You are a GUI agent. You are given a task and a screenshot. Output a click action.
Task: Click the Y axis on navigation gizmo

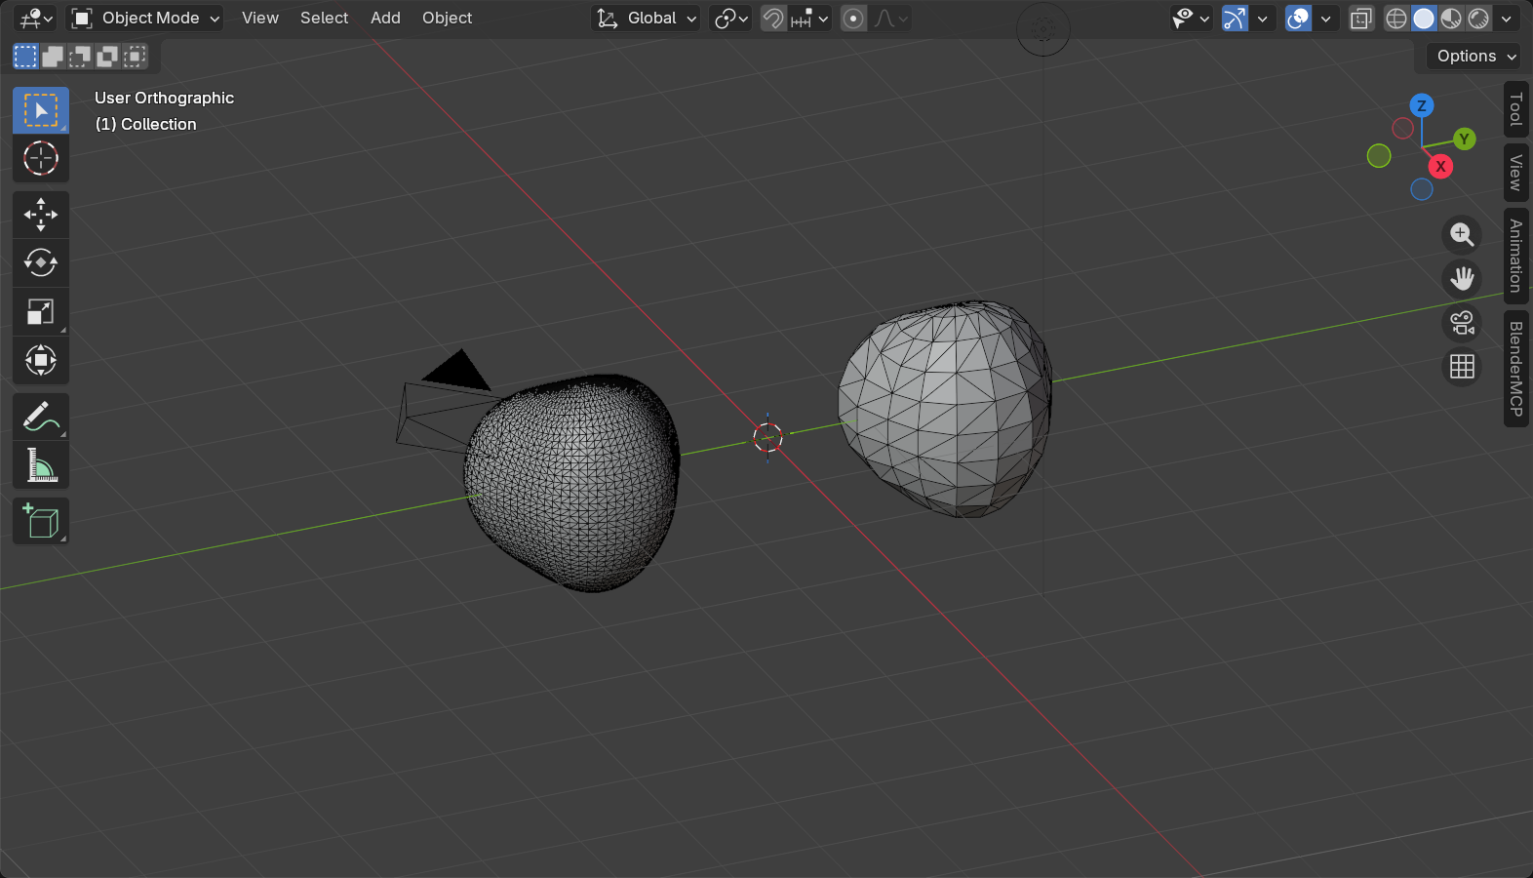(1464, 140)
